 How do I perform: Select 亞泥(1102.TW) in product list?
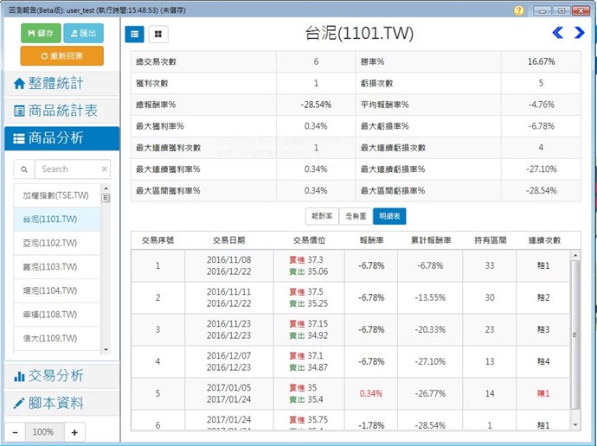50,243
